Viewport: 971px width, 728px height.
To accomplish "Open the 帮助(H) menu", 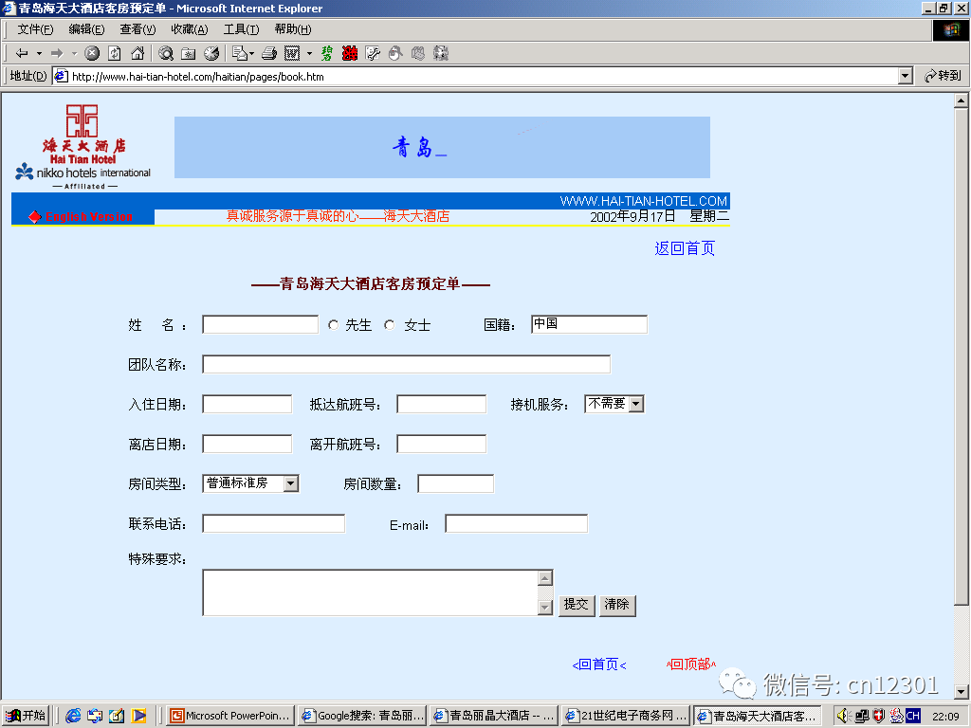I will (293, 29).
